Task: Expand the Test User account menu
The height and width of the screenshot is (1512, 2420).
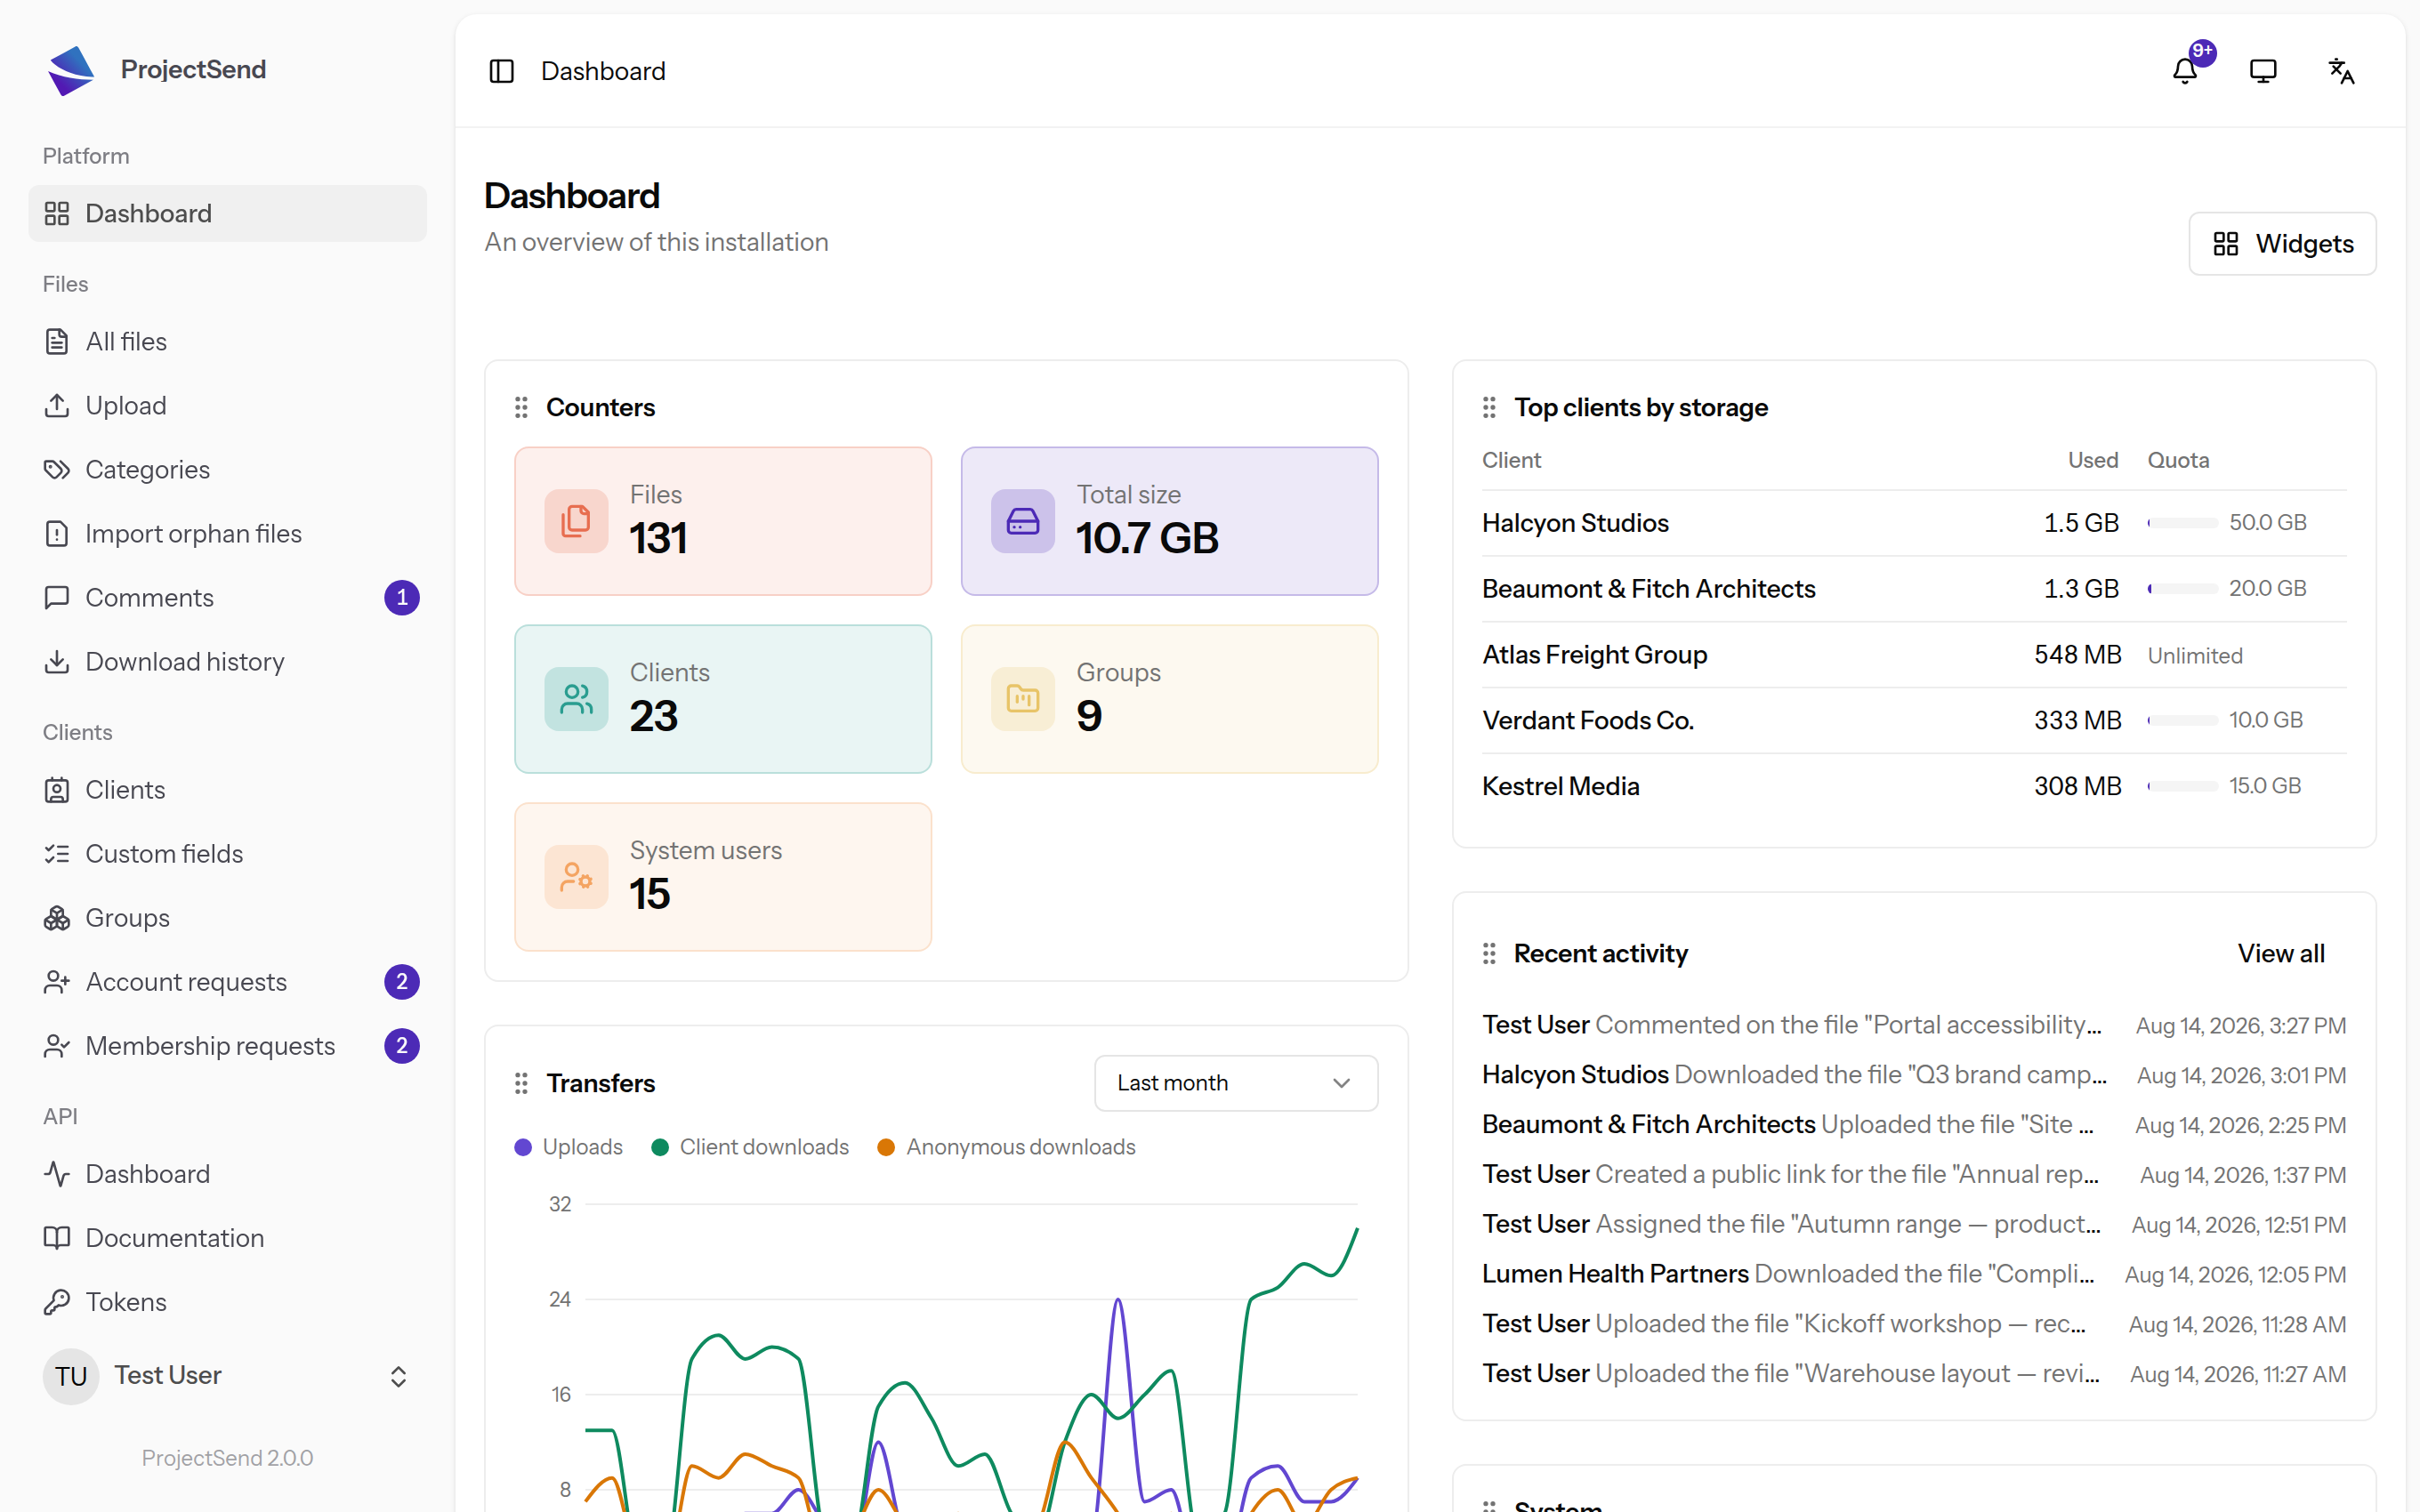Action: (x=228, y=1376)
